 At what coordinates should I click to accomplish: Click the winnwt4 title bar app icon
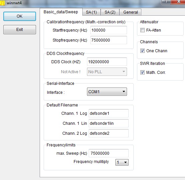(2, 3)
